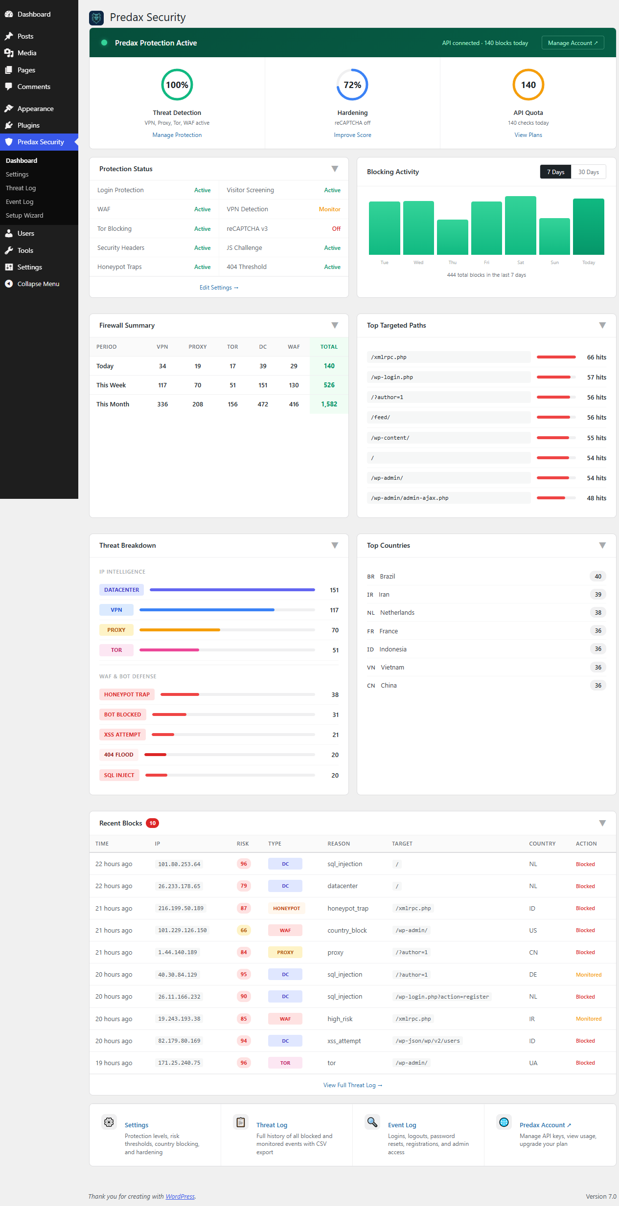
Task: Click the Manage Account button
Action: pyautogui.click(x=573, y=43)
